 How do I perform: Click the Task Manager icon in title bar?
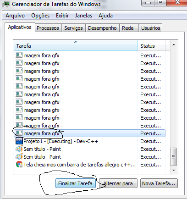pos(6,4)
